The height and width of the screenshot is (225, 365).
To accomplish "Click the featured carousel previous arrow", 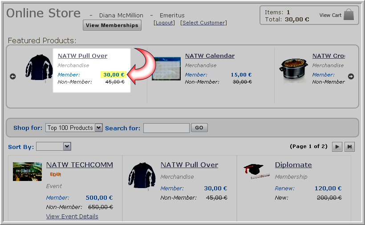I will [x=13, y=76].
